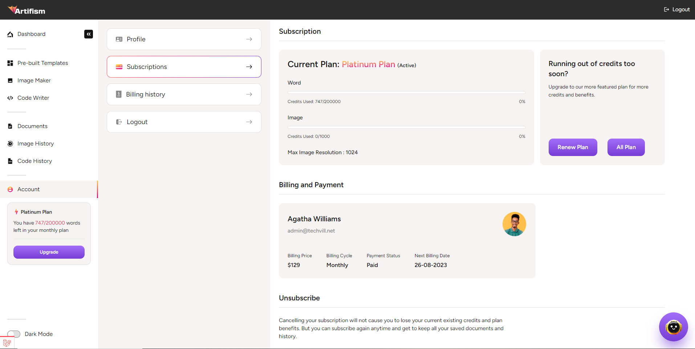Image resolution: width=695 pixels, height=349 pixels.
Task: Open the Documents sidebar item
Action: click(32, 126)
